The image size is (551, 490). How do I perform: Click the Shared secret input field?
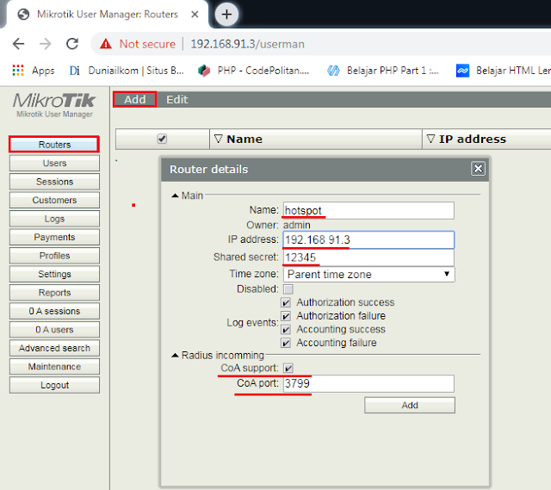pos(368,257)
